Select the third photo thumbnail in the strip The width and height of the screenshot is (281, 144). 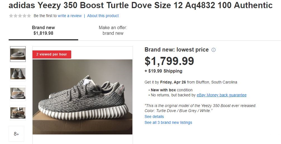pyautogui.click(x=18, y=93)
